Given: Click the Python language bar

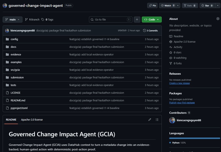Looking at the screenshot, I should [194, 138].
